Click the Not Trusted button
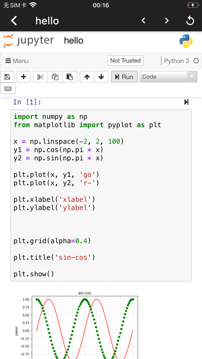The height and width of the screenshot is (359, 202). click(126, 61)
